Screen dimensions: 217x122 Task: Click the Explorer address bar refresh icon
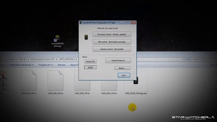[188, 59]
